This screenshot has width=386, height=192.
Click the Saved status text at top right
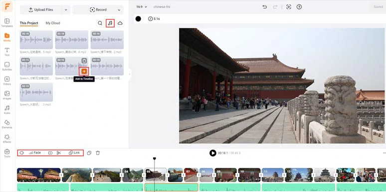(379, 7)
